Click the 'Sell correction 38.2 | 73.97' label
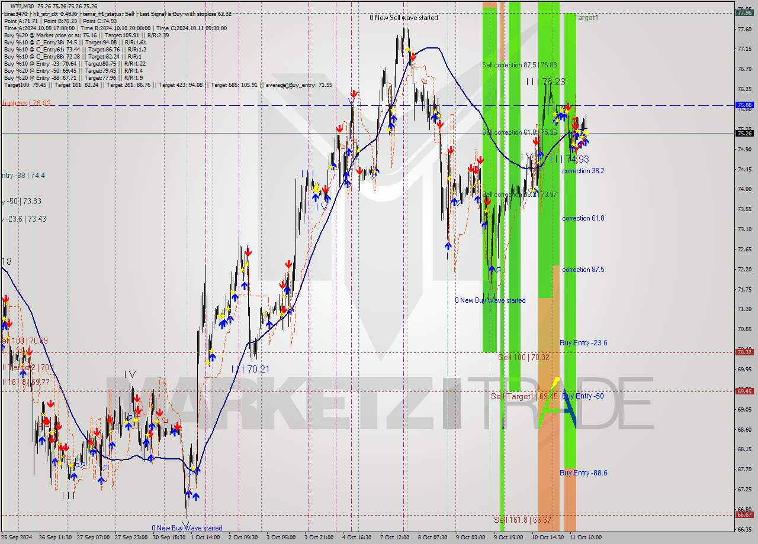 tap(519, 195)
